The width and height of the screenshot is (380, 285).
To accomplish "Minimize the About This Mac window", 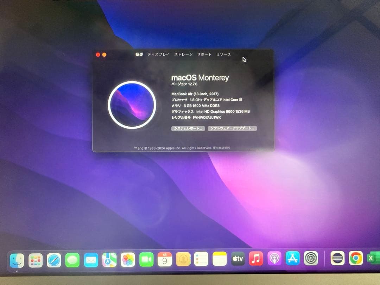I will [104, 55].
